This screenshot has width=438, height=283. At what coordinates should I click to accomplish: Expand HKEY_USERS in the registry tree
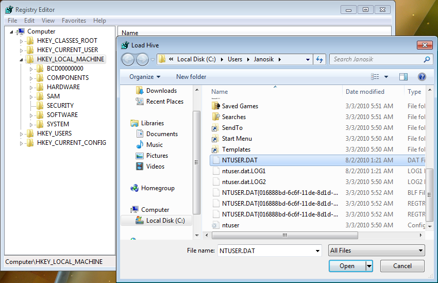[x=21, y=134]
